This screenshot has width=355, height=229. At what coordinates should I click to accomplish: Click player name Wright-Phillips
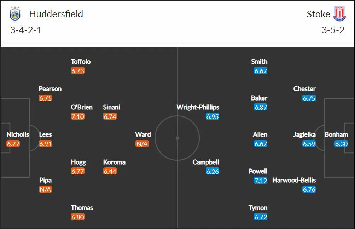pos(198,107)
